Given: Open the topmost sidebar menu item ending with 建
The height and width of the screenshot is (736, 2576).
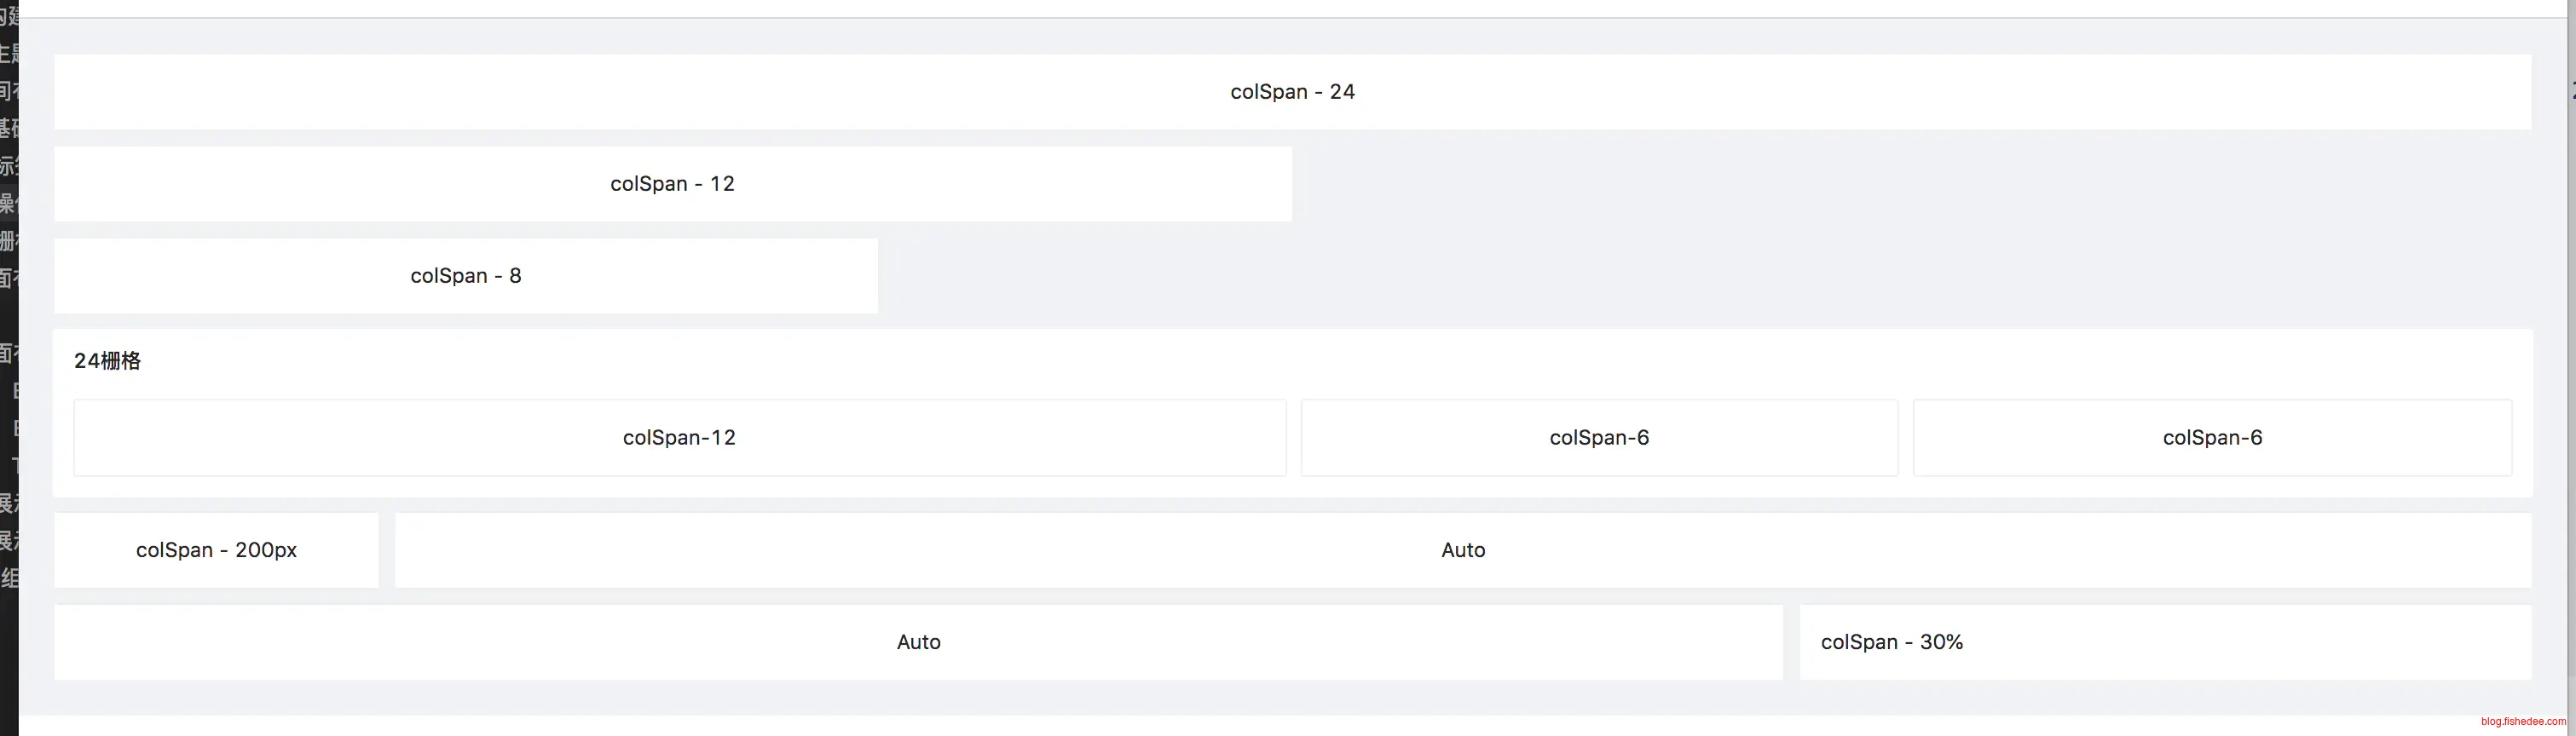Looking at the screenshot, I should 9,15.
